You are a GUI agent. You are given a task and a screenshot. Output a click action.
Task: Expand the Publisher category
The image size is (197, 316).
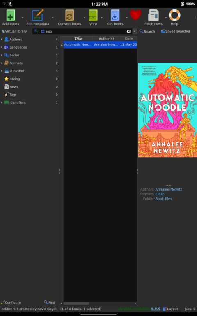point(1,71)
